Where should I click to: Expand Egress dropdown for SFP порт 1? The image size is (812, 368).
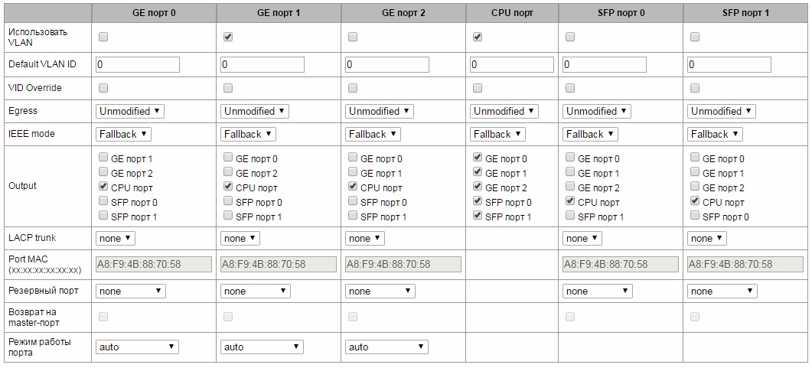[722, 111]
